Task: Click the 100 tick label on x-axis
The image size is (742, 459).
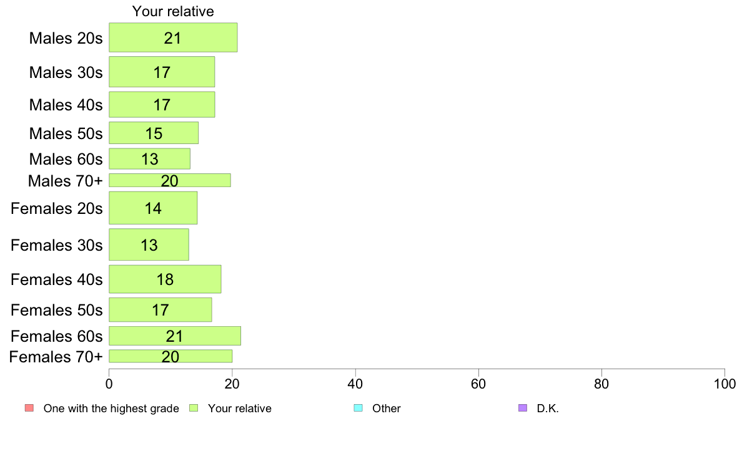Action: (x=725, y=384)
